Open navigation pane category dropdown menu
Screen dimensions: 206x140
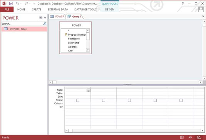point(41,18)
